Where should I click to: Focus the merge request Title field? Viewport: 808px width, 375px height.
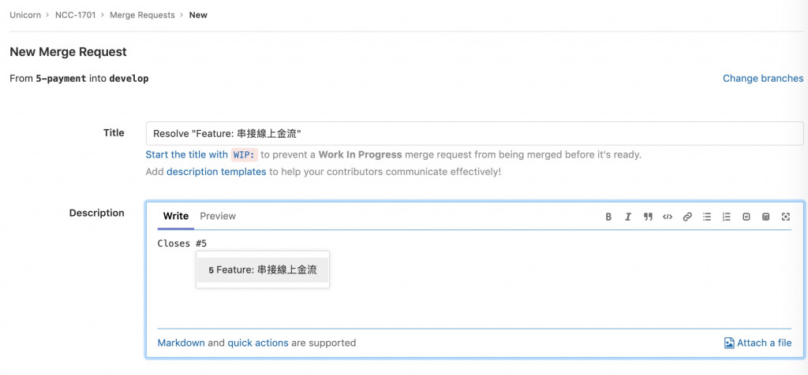pos(474,134)
